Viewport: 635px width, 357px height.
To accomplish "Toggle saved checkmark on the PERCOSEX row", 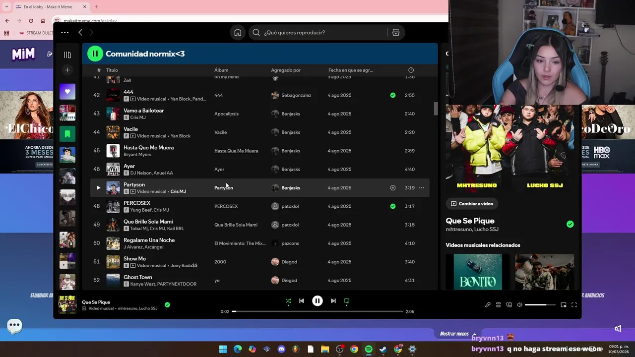I will [393, 206].
